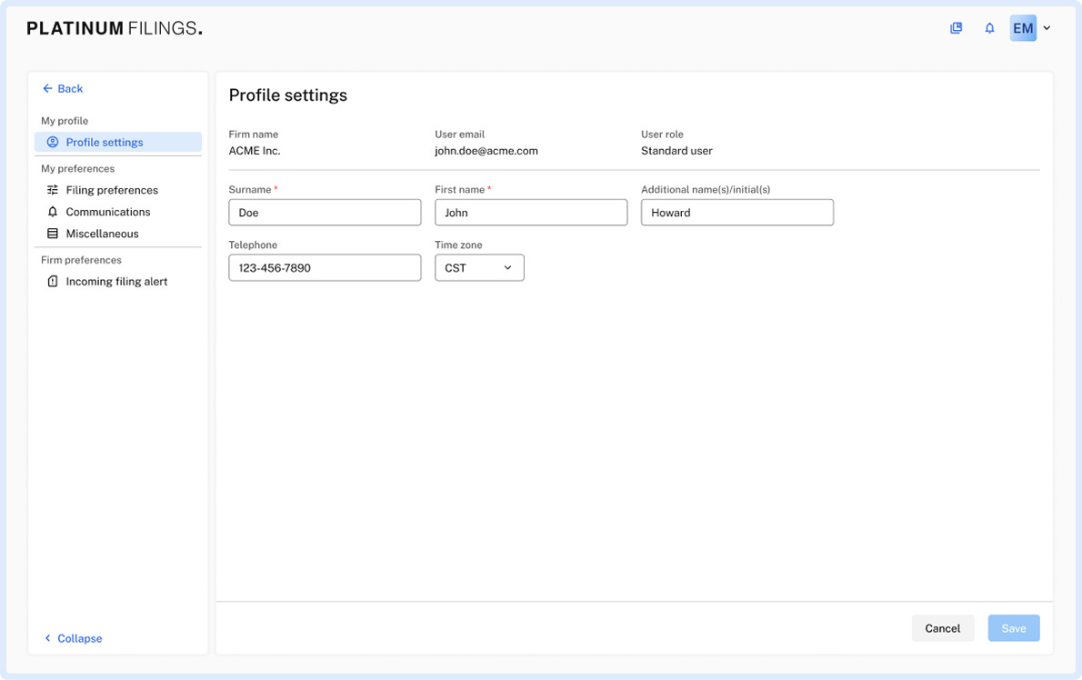
Task: Collapse the sidebar with Collapse link
Action: (x=73, y=638)
